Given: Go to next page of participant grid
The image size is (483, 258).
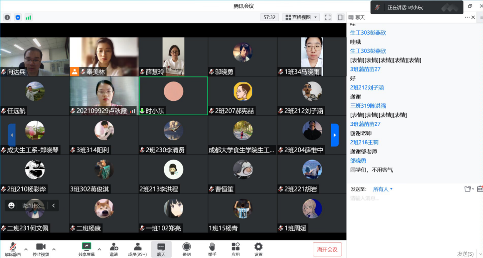Looking at the screenshot, I should click(x=335, y=135).
